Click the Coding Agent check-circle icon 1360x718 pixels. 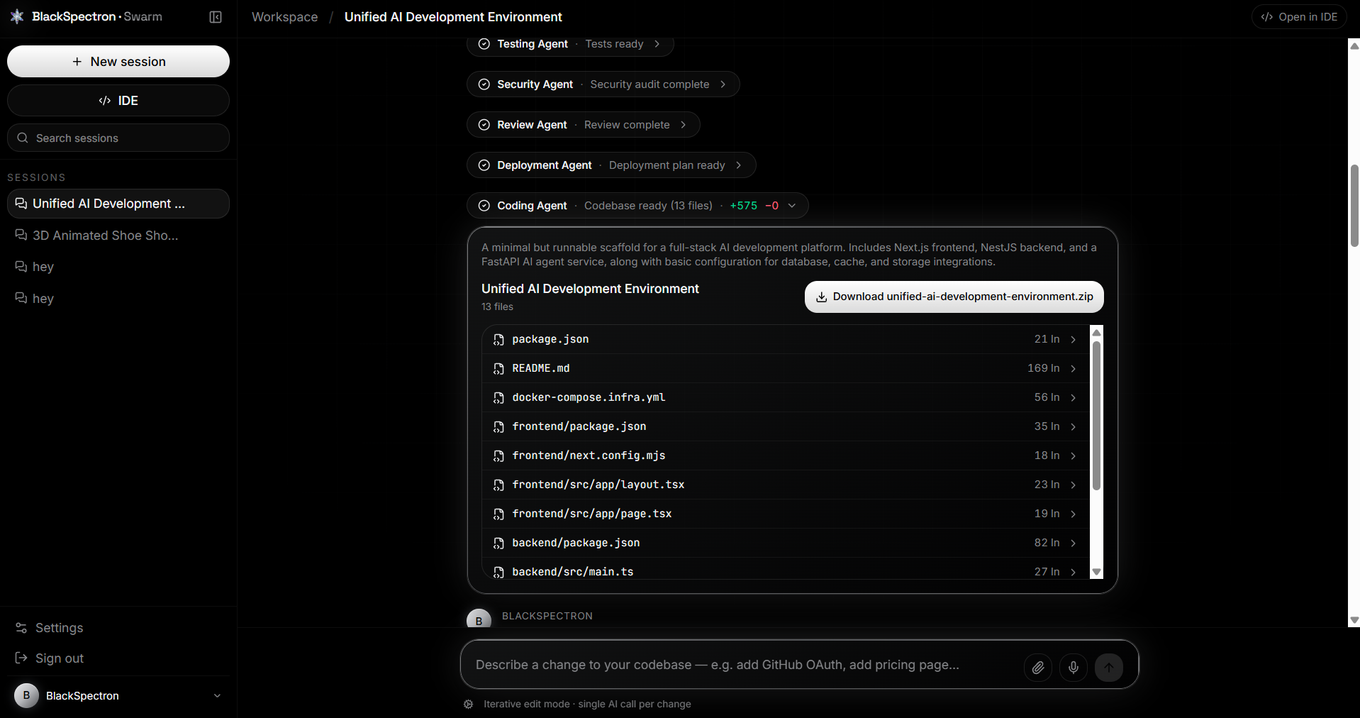point(484,206)
